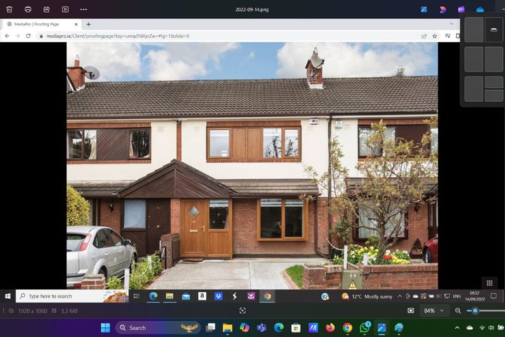Toggle fit-to-window icon beside zoom percentage
The height and width of the screenshot is (337, 505).
pos(411,310)
